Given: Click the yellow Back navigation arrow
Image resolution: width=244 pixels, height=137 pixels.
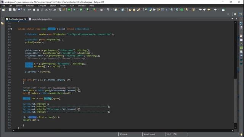Looking at the screenshot, I should (209, 10).
